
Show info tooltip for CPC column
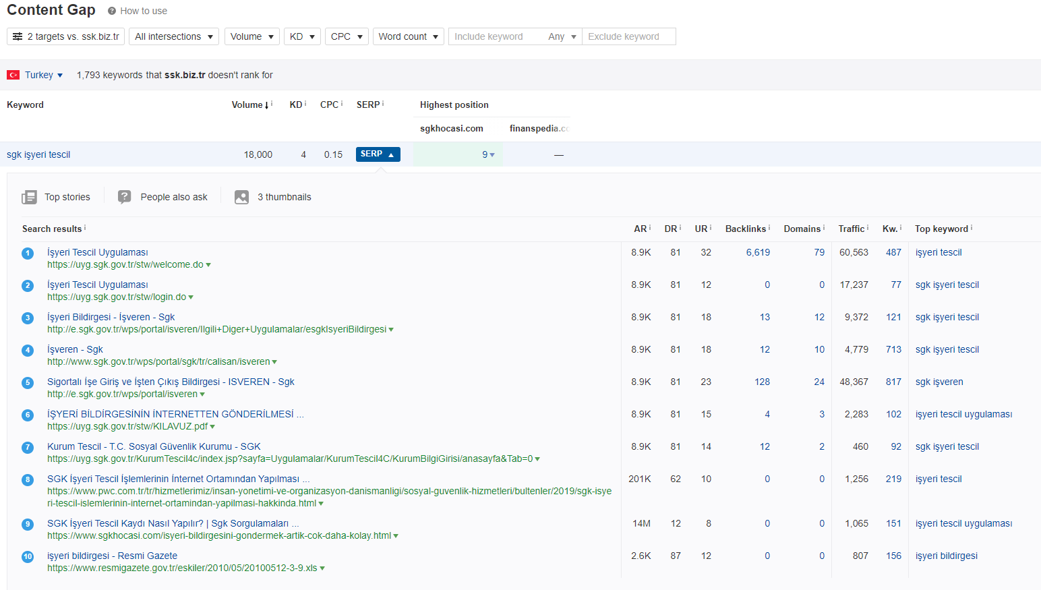click(342, 103)
